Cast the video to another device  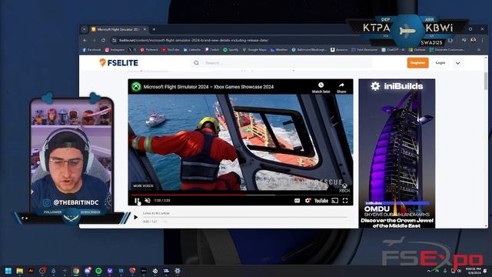click(x=335, y=201)
